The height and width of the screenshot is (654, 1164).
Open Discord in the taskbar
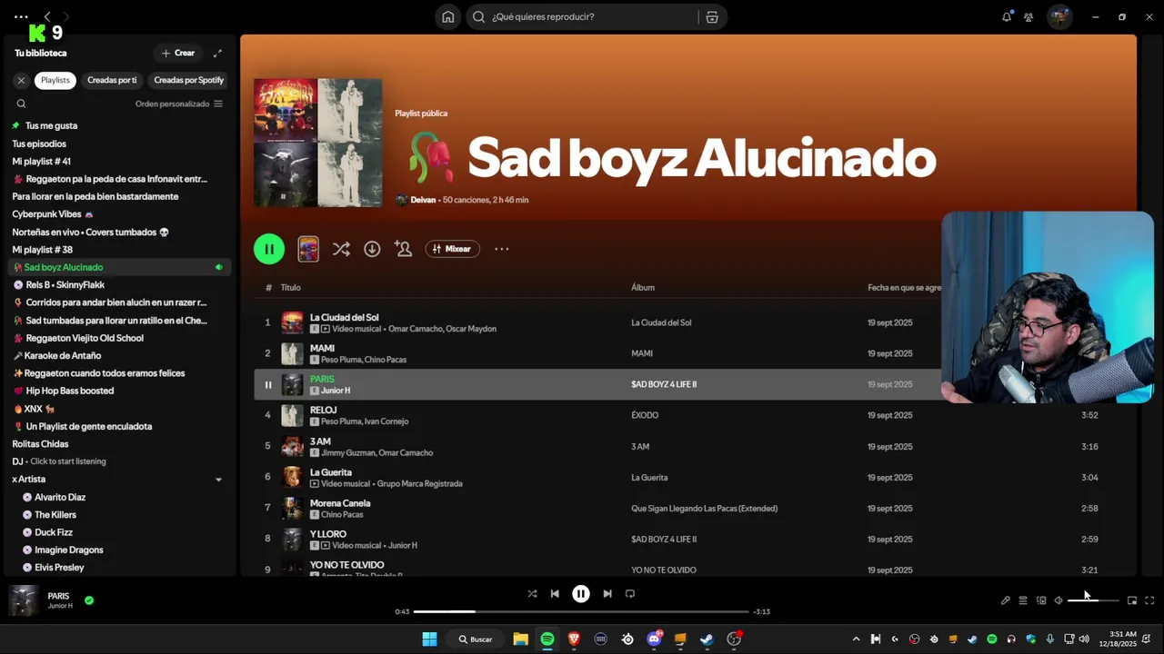coord(654,639)
